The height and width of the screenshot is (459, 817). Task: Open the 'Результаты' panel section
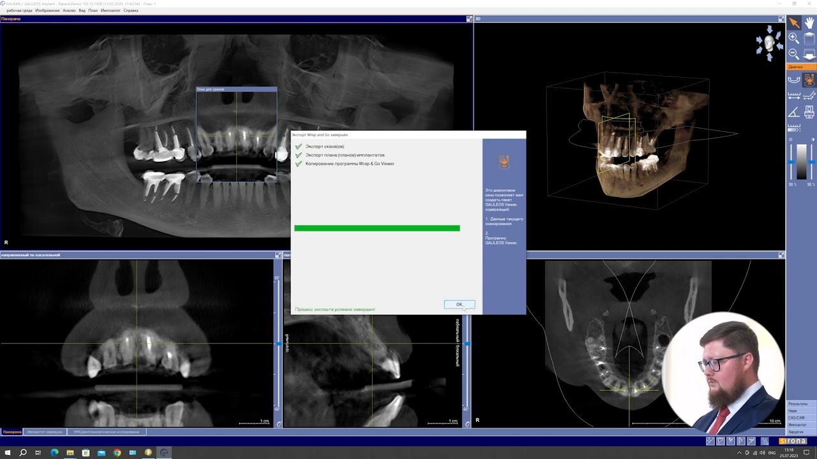pos(801,404)
